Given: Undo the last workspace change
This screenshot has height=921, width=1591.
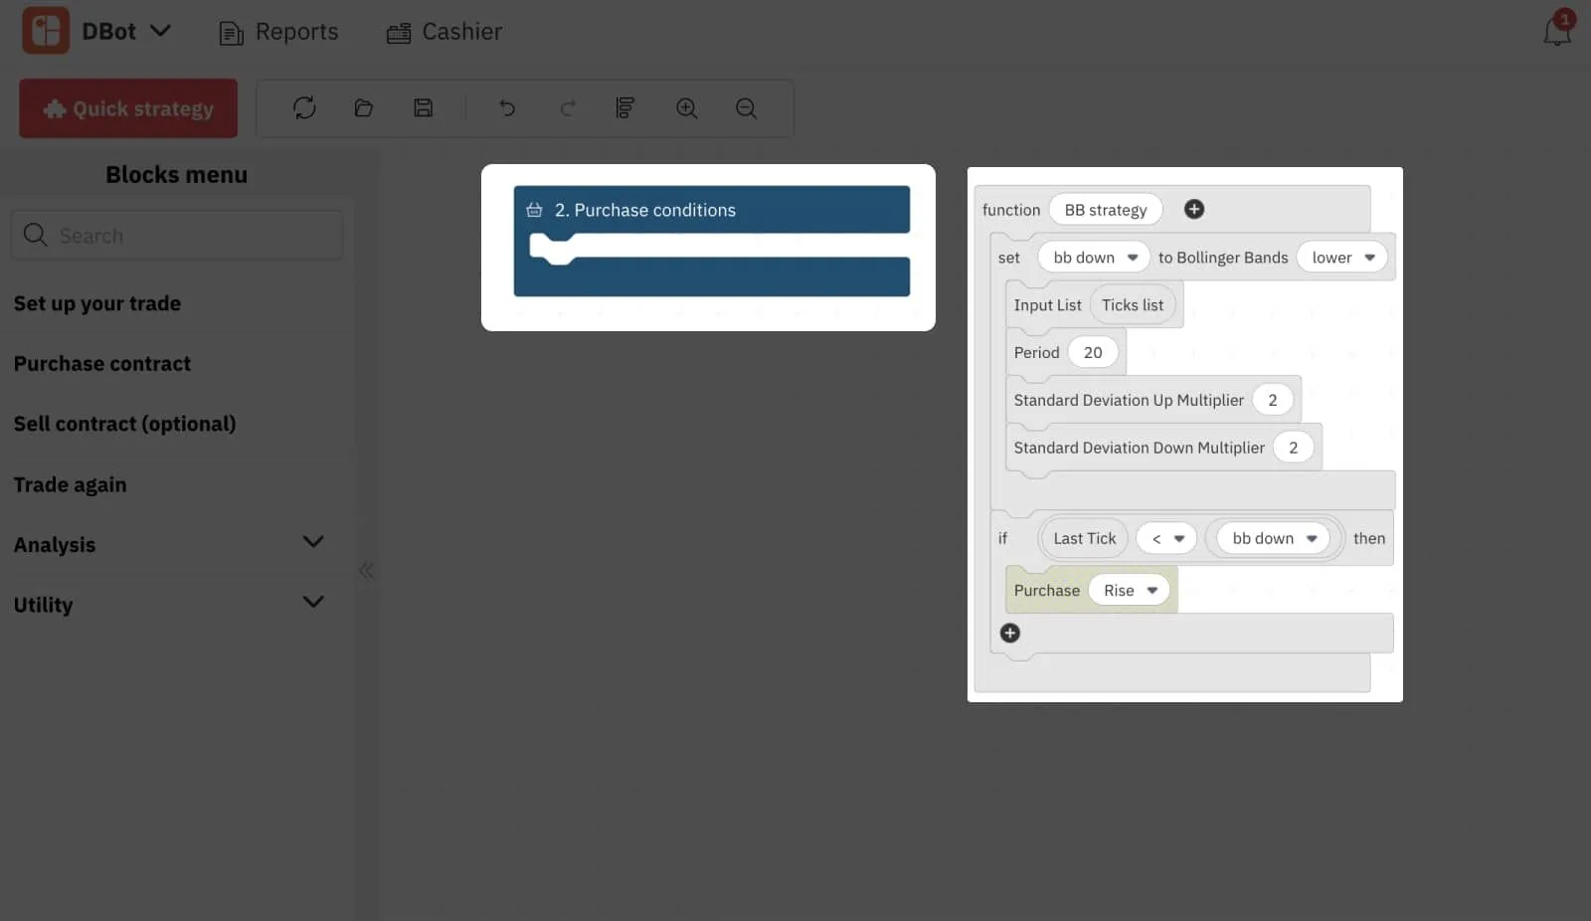Looking at the screenshot, I should click(507, 108).
